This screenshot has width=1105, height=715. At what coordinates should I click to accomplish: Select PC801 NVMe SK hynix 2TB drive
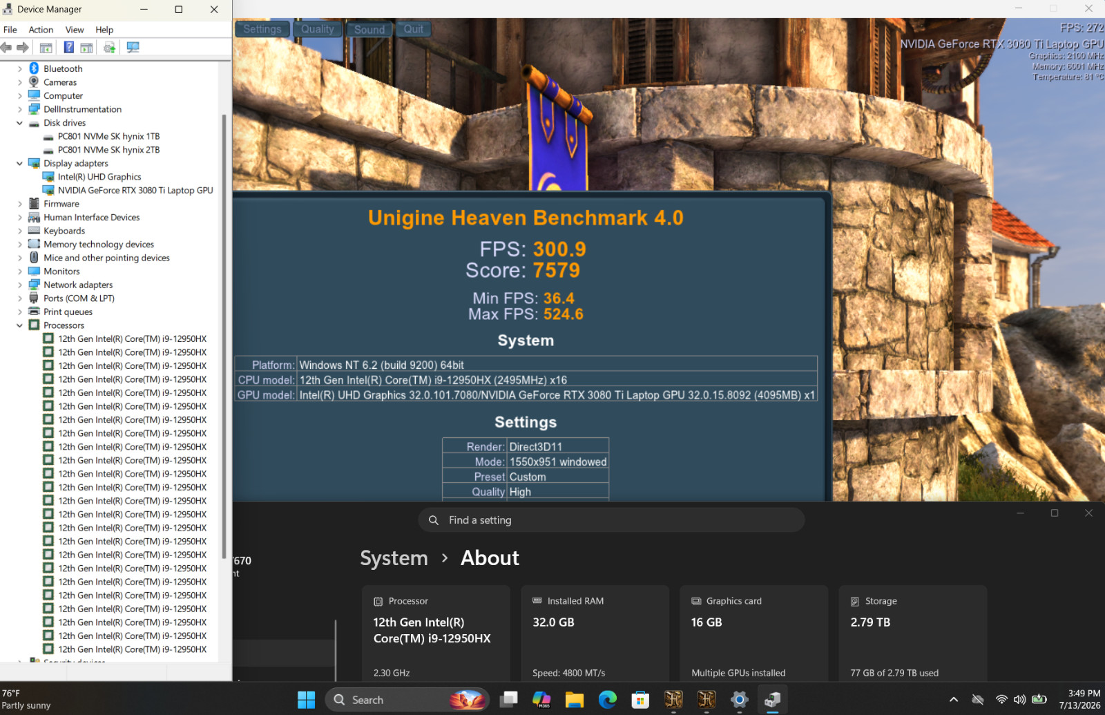108,150
